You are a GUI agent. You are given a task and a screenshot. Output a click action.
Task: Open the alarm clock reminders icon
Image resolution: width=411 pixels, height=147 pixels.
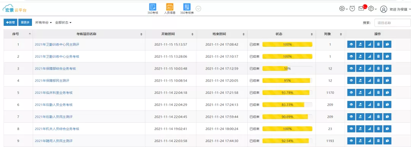point(352,9)
